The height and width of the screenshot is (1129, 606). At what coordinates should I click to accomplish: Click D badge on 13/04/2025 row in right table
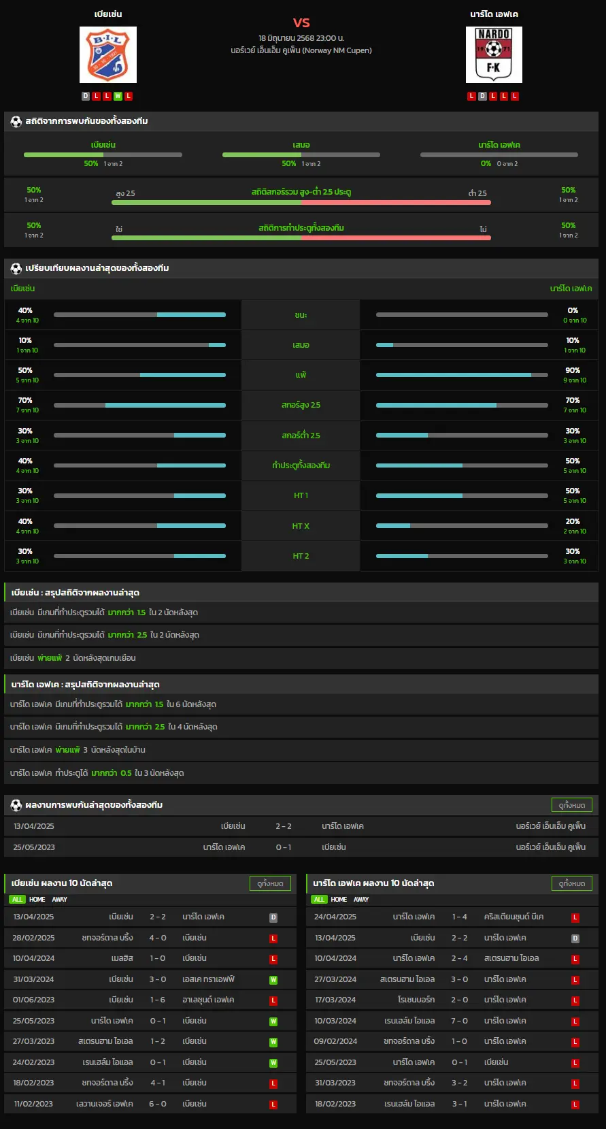(575, 938)
